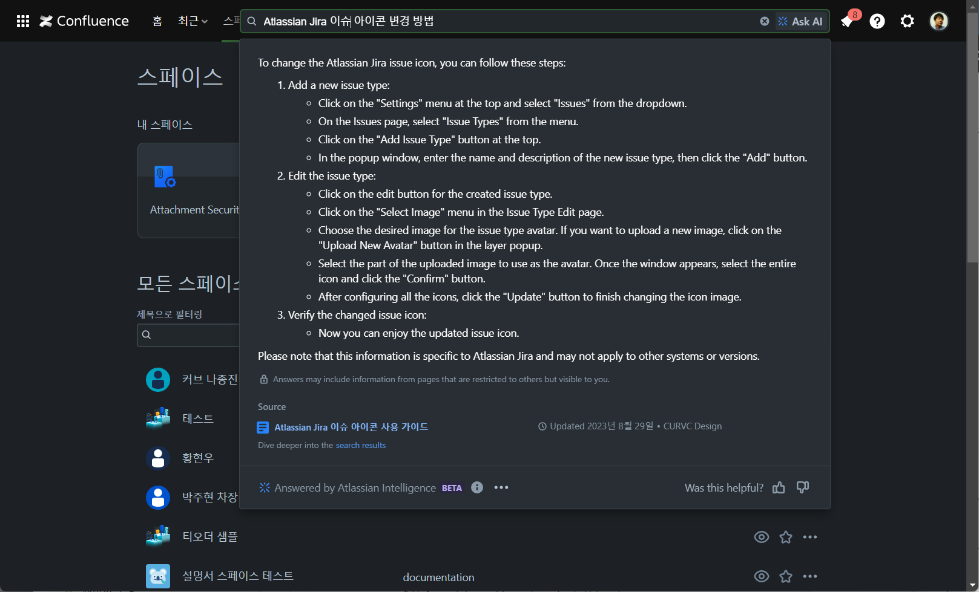Click the documentation label text

[439, 577]
